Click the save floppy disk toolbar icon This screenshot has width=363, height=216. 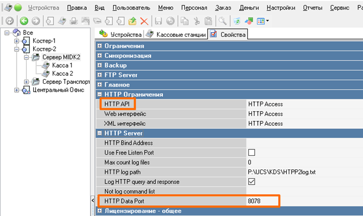tap(159, 21)
